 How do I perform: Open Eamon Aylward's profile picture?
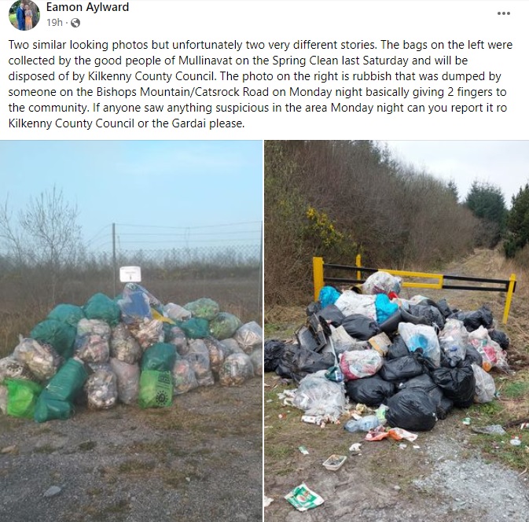click(24, 14)
